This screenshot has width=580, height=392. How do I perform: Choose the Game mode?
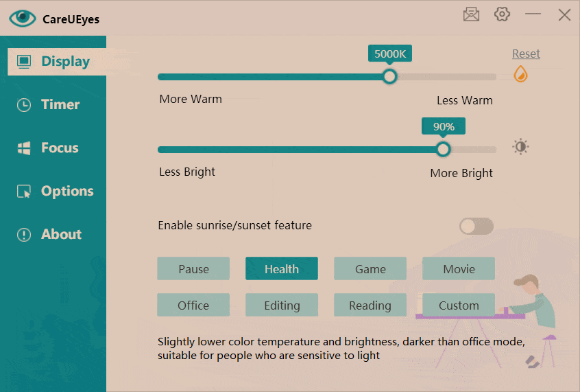tap(370, 268)
